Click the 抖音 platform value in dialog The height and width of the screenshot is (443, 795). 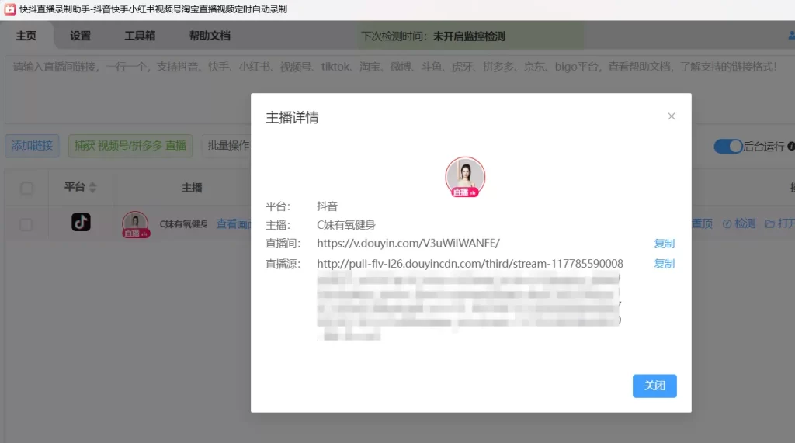coord(327,206)
